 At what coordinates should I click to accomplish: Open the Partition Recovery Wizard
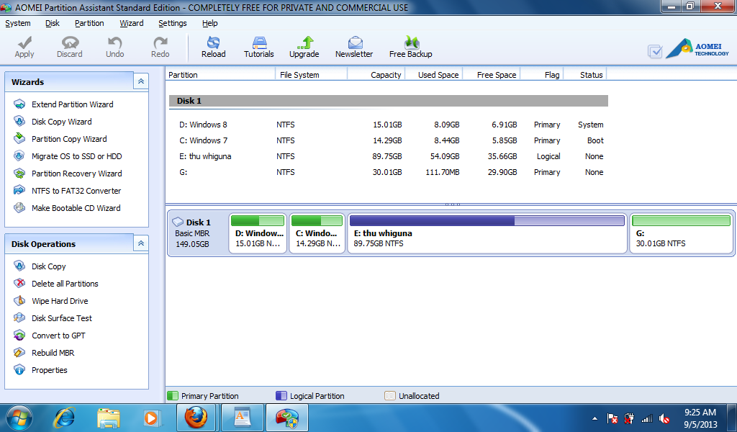coord(76,174)
